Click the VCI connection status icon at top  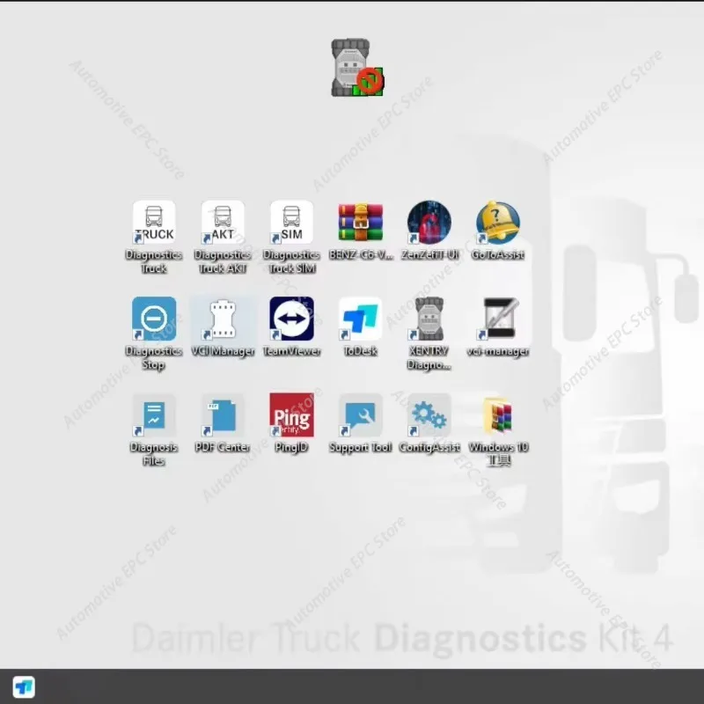[356, 68]
